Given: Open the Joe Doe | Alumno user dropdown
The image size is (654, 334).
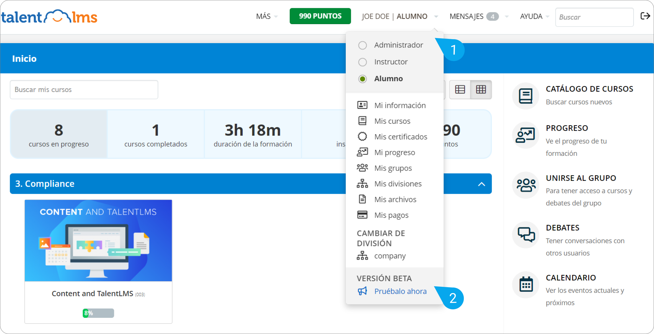Looking at the screenshot, I should tap(400, 16).
